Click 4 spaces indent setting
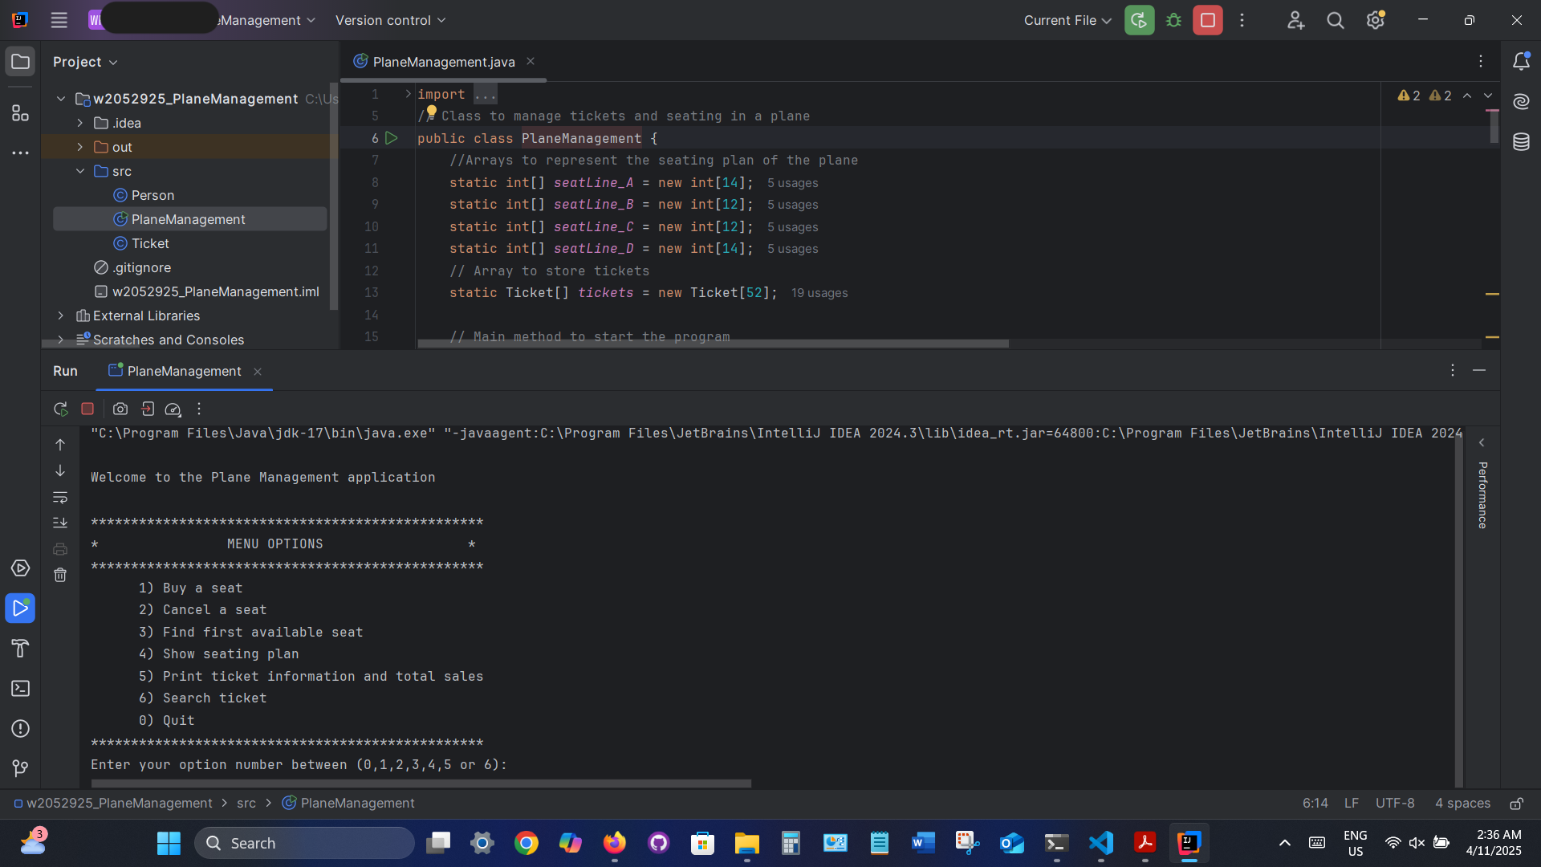Viewport: 1541px width, 867px height. pos(1462,804)
